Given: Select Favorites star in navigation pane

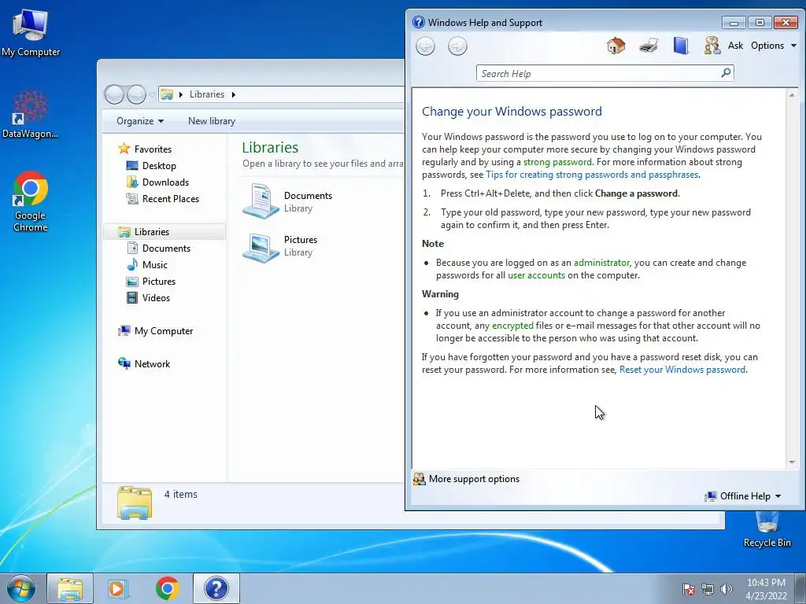Looking at the screenshot, I should 124,149.
